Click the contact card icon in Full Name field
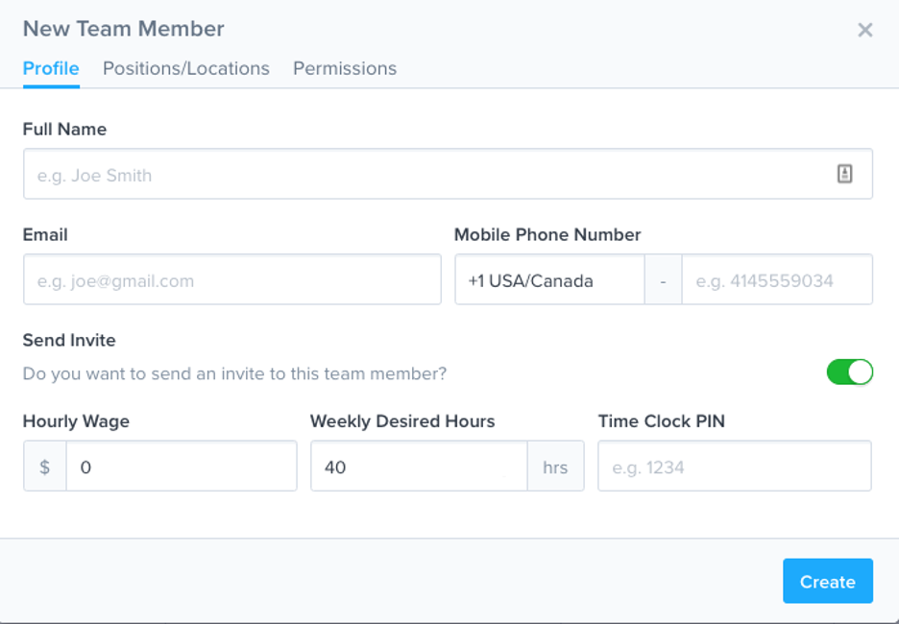 click(x=844, y=174)
